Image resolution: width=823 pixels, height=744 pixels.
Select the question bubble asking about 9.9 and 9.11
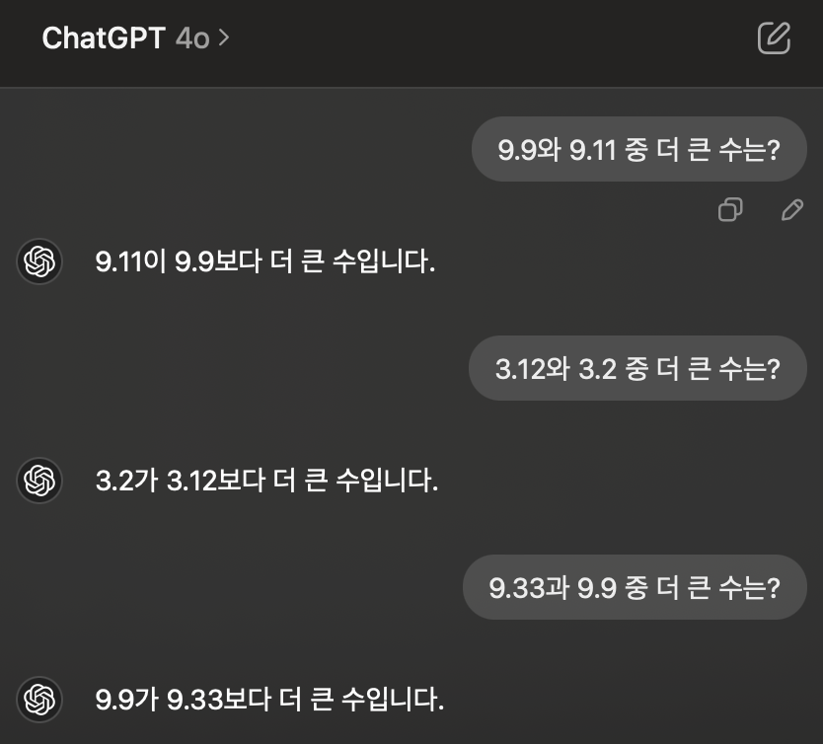(638, 149)
